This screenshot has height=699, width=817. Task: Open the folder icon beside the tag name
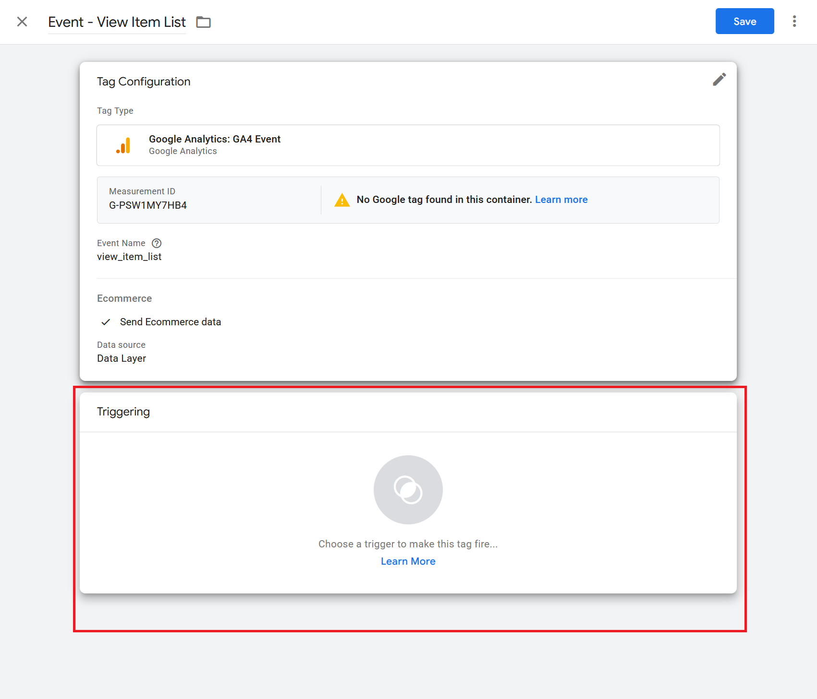click(204, 22)
